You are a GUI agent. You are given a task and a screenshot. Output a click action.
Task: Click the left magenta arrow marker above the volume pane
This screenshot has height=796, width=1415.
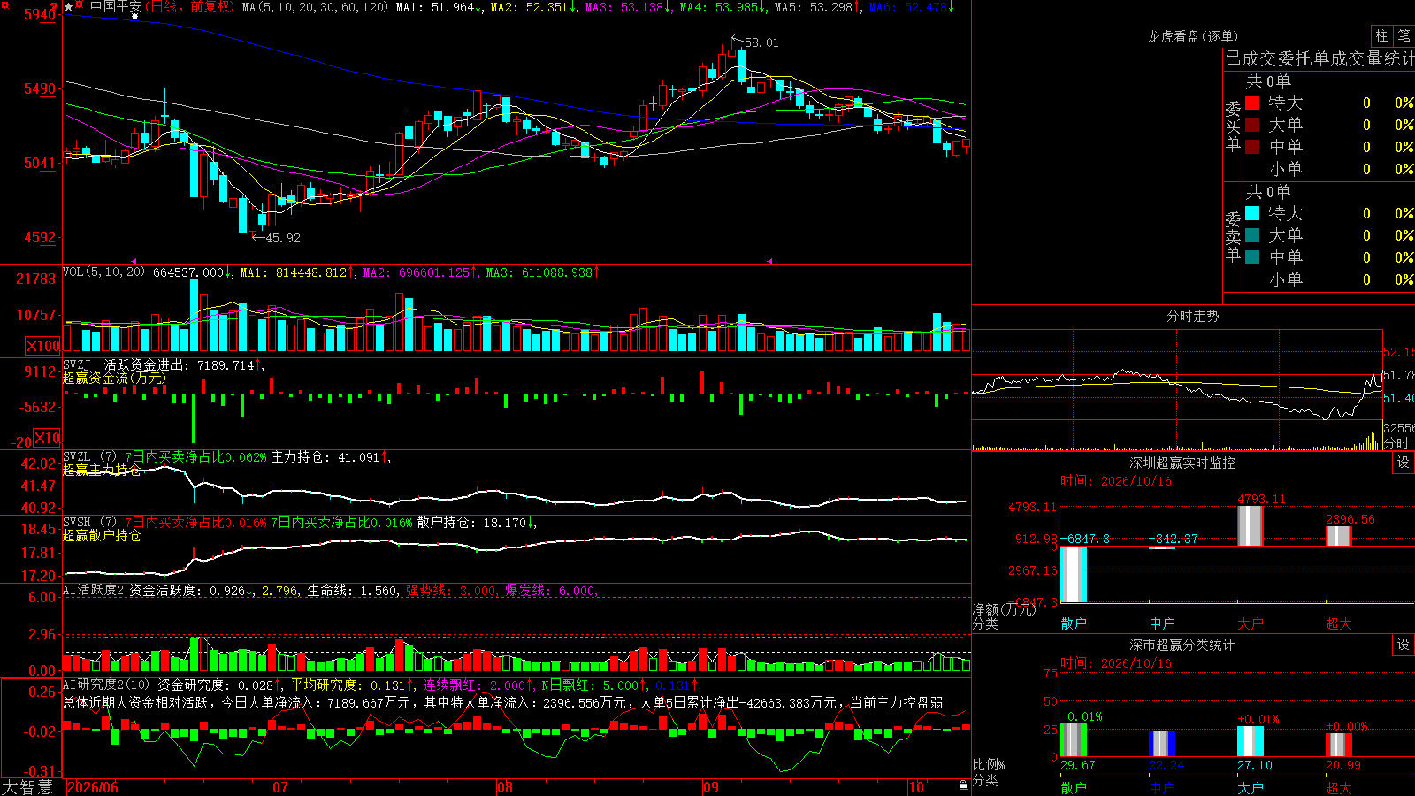point(134,262)
